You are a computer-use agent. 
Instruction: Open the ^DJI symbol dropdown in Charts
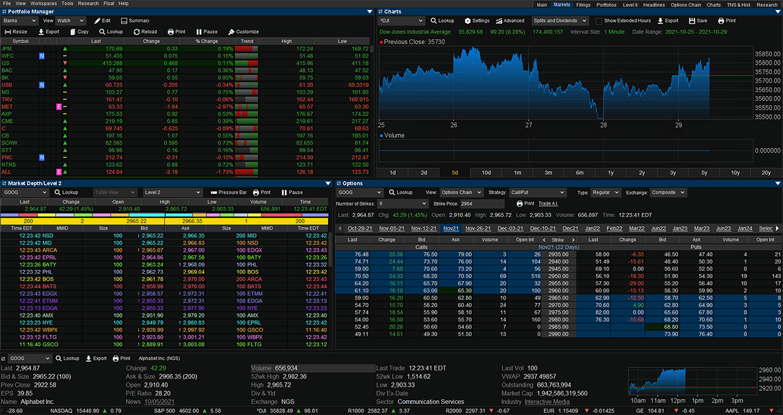click(x=401, y=21)
